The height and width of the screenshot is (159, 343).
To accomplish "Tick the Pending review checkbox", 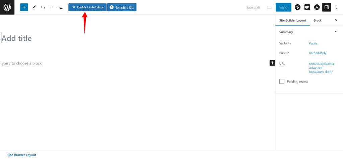I will tap(282, 82).
